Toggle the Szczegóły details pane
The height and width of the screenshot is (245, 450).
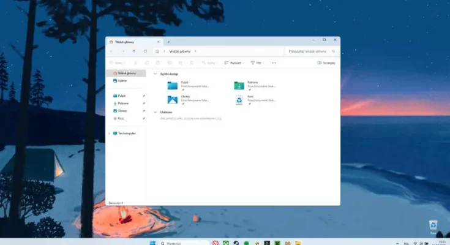[326, 63]
